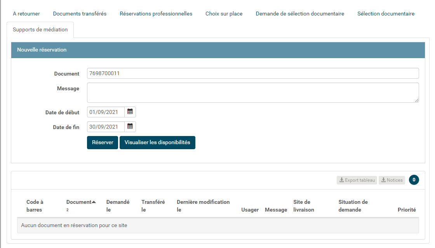Sort by Dernière modification le column
The image size is (435, 248).
pos(203,206)
